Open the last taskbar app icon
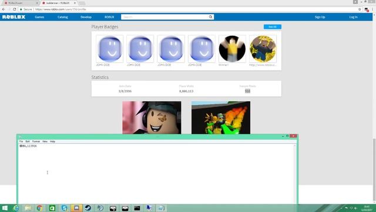 click(162, 208)
